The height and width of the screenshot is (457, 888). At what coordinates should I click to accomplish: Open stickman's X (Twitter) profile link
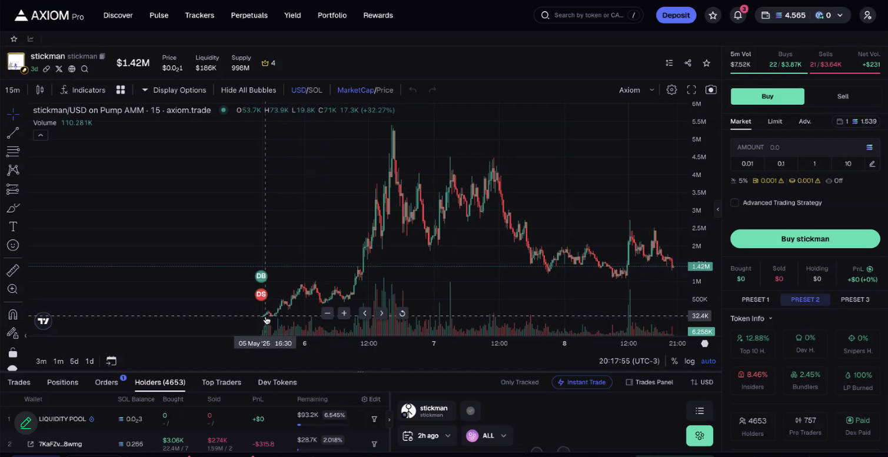coord(59,69)
